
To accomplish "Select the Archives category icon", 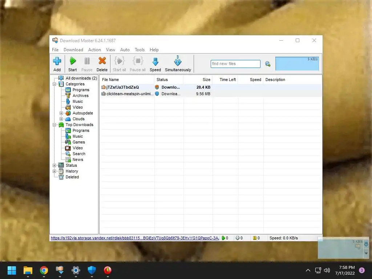I will [x=68, y=96].
